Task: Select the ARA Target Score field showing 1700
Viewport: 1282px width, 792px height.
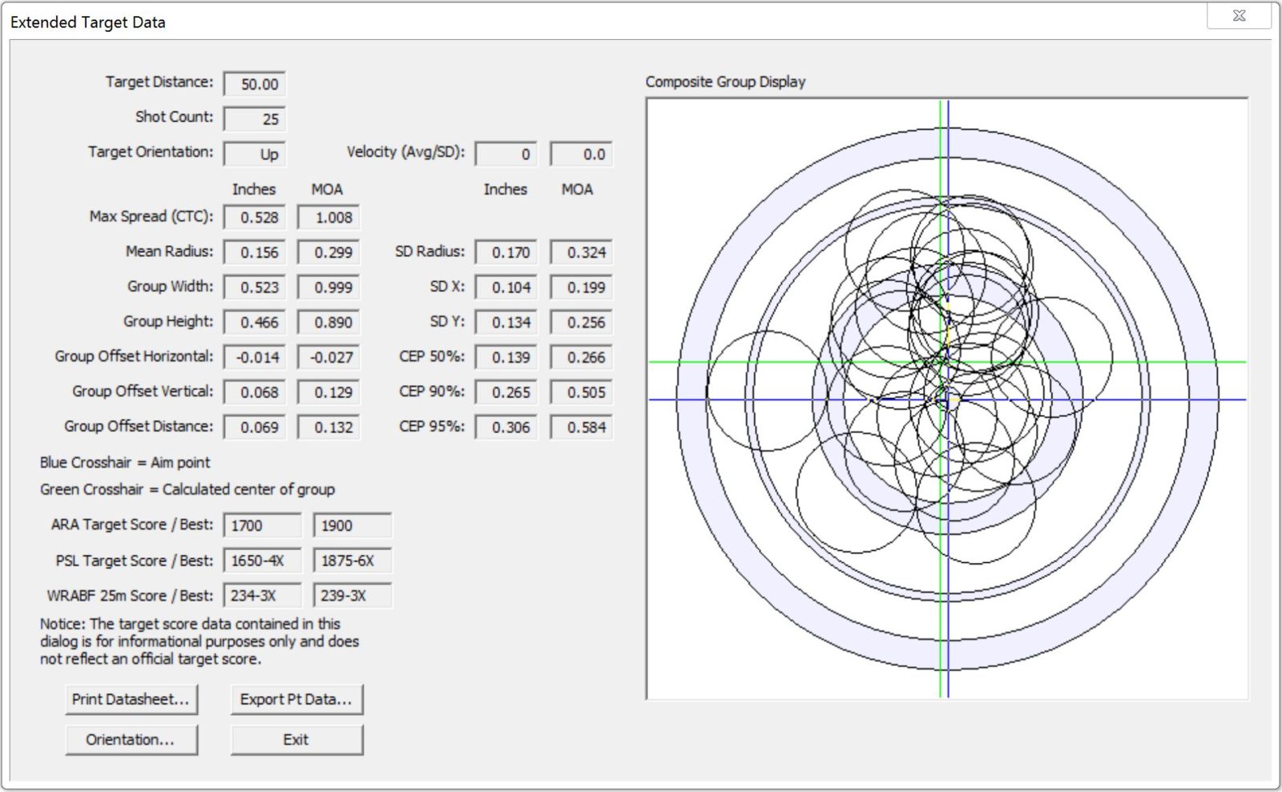Action: 263,525
